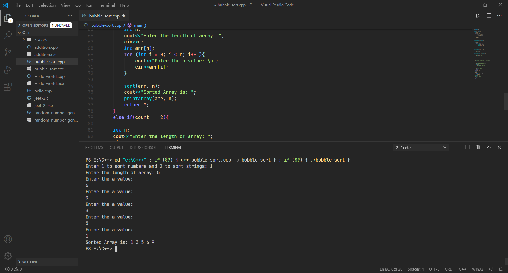508x273 pixels.
Task: Open the File menu
Action: (x=17, y=5)
